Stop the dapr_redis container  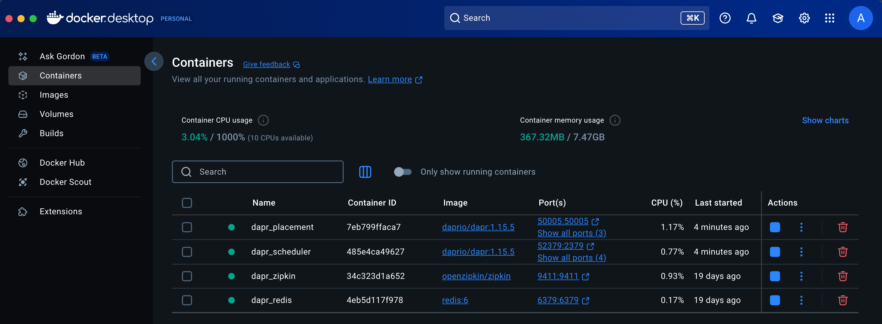pos(775,300)
